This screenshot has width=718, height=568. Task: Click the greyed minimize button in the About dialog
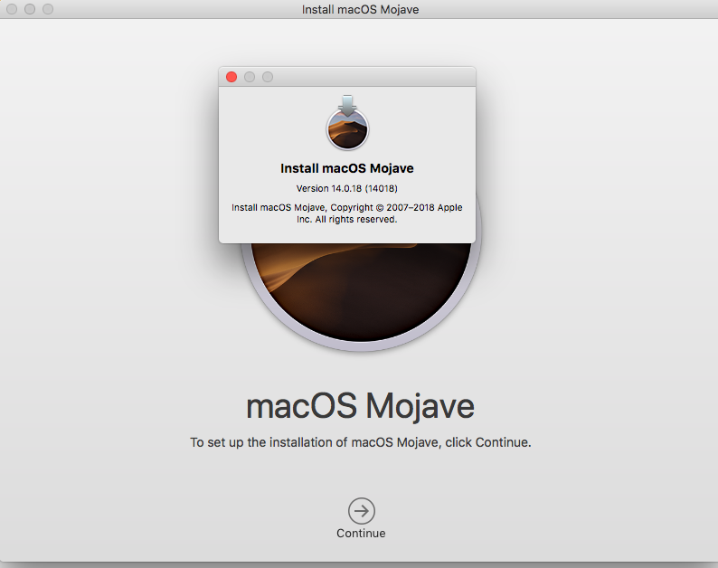[x=250, y=77]
